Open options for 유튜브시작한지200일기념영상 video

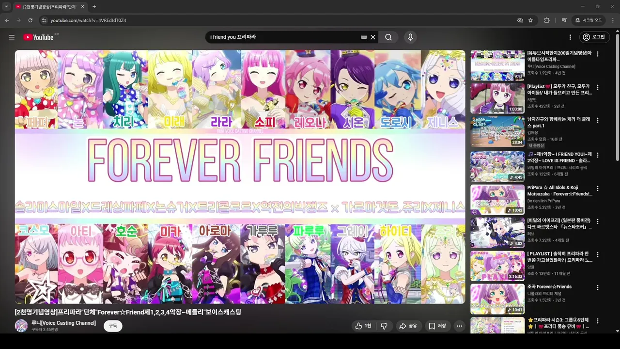[x=598, y=54]
